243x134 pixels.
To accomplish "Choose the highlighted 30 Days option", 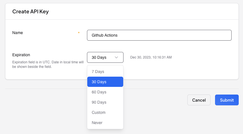I will tap(105, 82).
